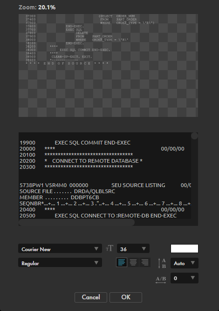Open the Regular font style dropdown
219x311 pixels.
tap(60, 262)
